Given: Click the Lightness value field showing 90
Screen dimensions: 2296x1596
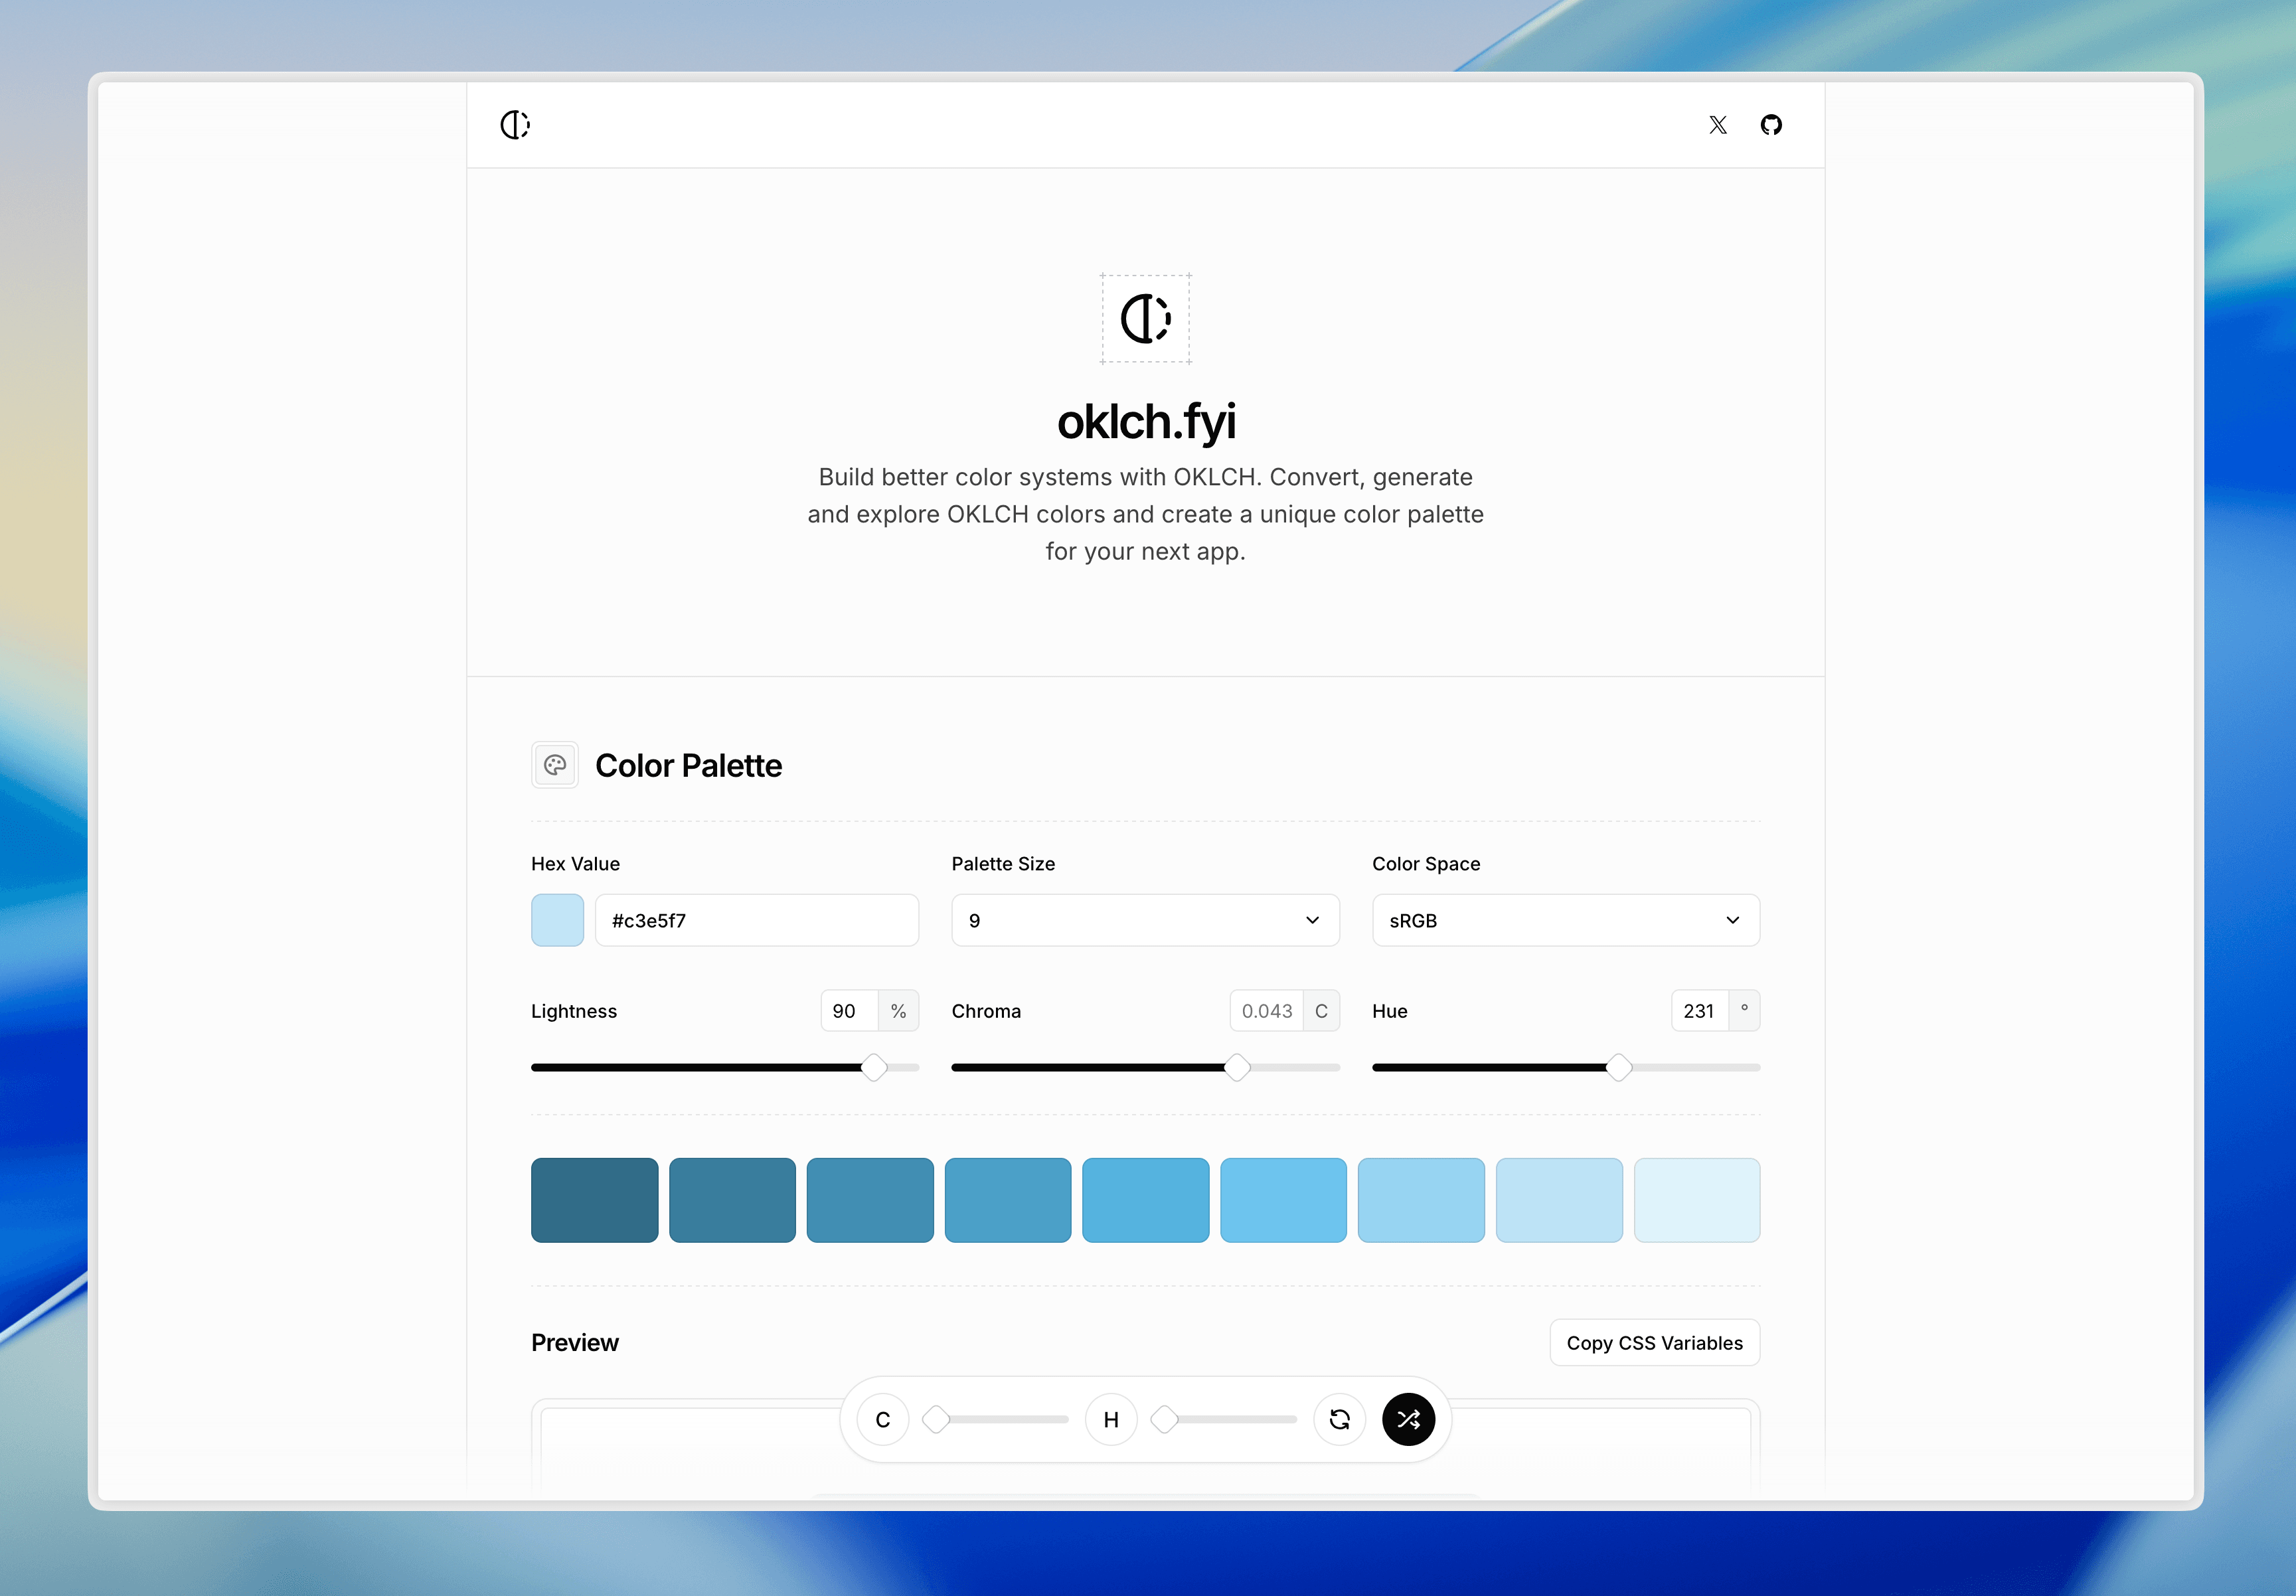Looking at the screenshot, I should coord(849,1011).
